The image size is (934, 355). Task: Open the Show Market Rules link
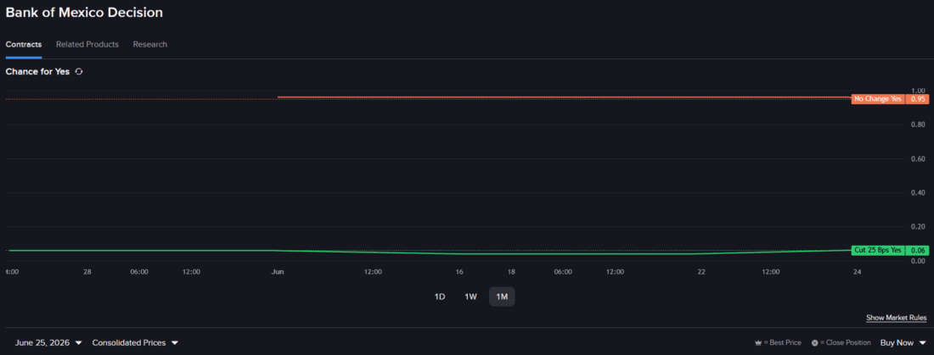(x=897, y=318)
